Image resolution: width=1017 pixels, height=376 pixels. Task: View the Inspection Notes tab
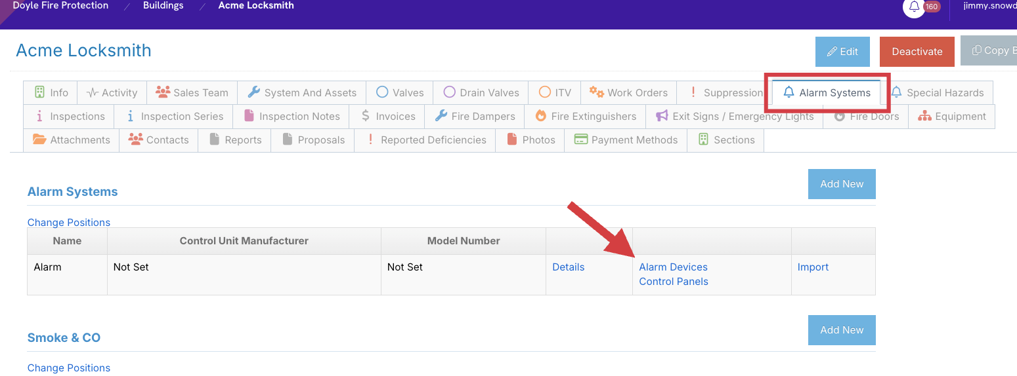click(291, 116)
